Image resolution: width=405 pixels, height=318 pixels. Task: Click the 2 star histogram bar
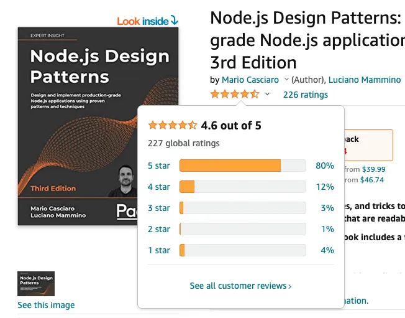click(243, 229)
